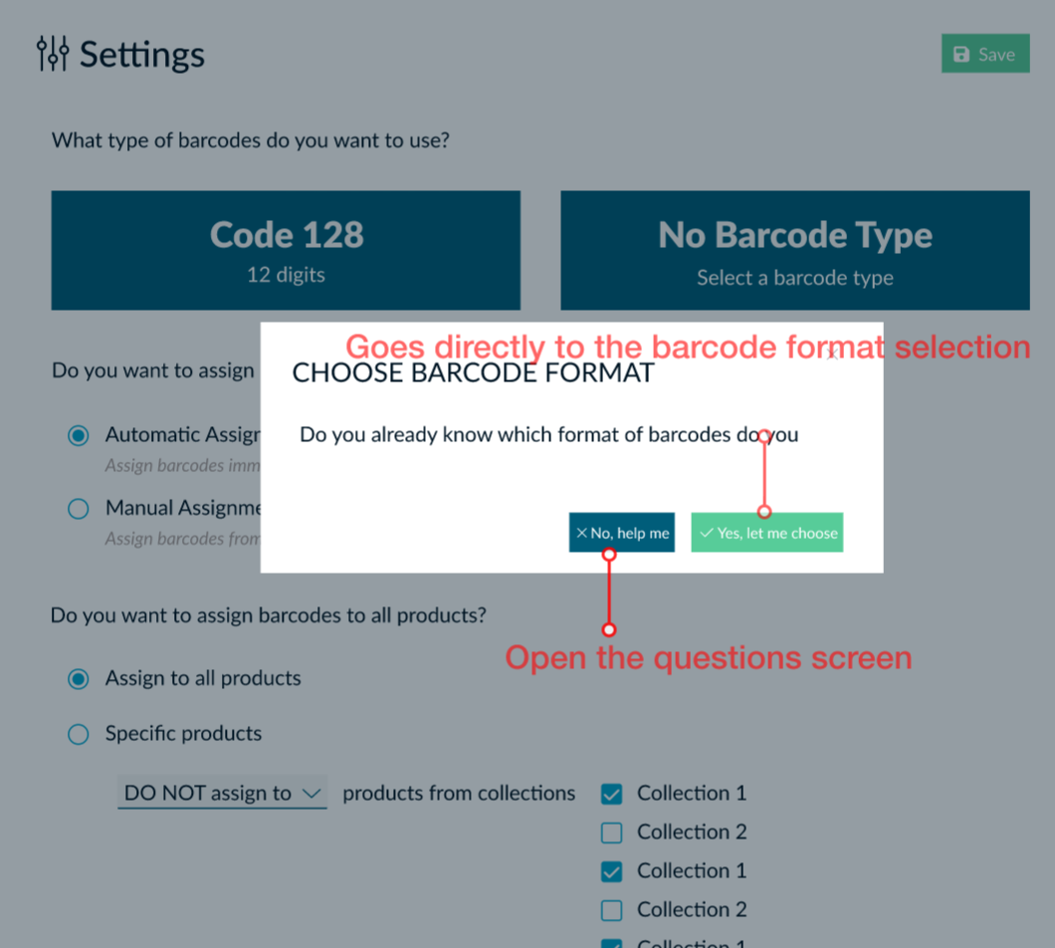
Task: Uncheck the first Collection 1 checkbox
Action: tap(612, 794)
